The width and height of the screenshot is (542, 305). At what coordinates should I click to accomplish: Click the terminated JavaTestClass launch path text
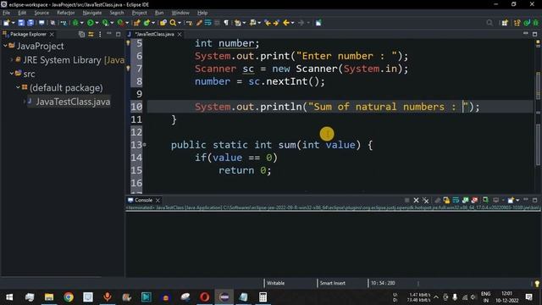click(333, 208)
